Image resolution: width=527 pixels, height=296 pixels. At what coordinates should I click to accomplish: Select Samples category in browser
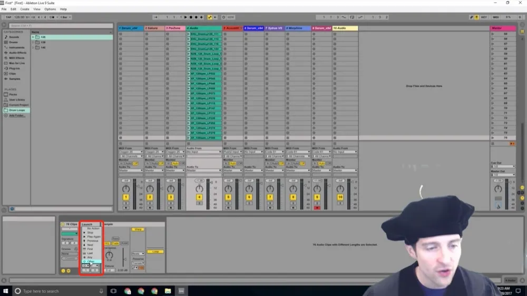click(x=14, y=78)
